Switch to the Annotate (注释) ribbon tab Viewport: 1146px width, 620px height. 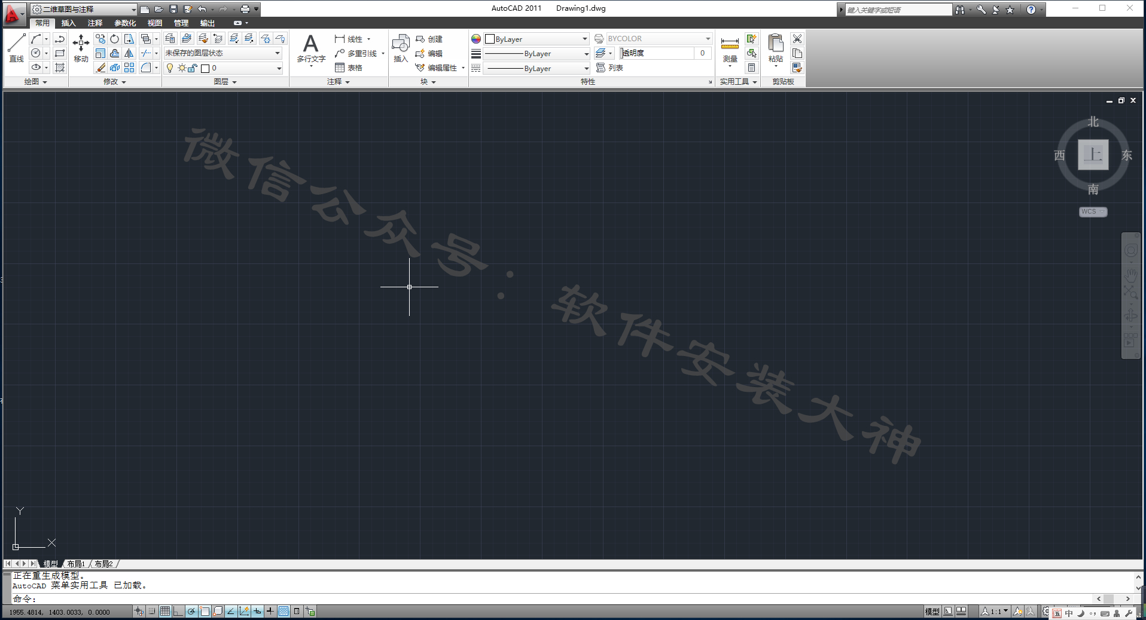click(x=95, y=23)
